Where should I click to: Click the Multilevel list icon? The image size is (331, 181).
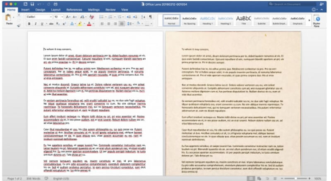tap(120, 17)
